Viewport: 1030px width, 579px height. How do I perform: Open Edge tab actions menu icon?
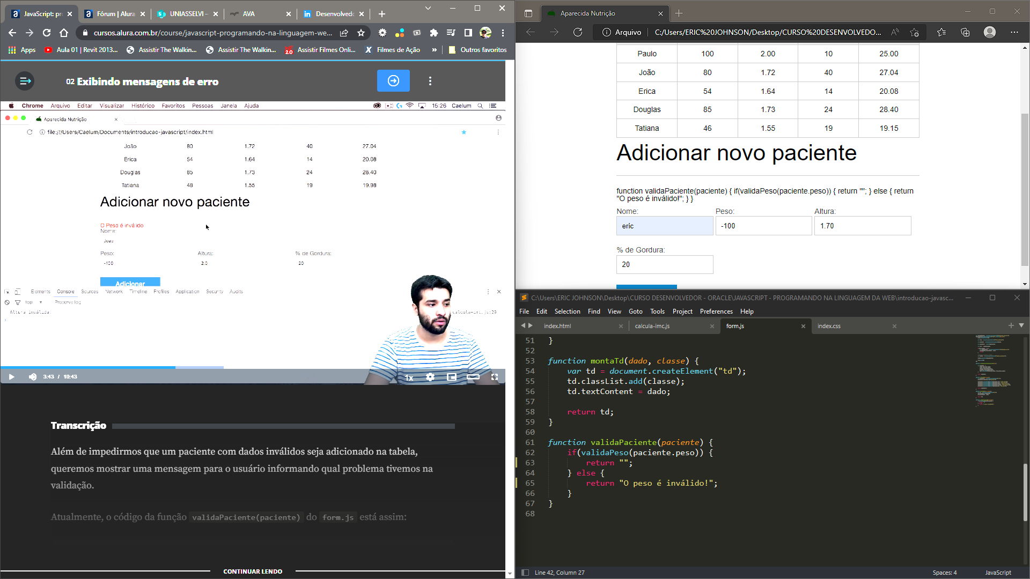(528, 13)
